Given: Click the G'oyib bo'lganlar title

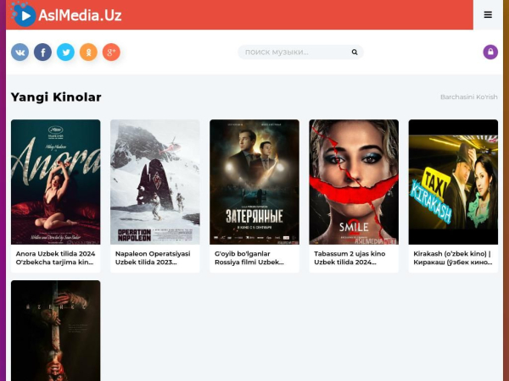Looking at the screenshot, I should click(x=249, y=258).
